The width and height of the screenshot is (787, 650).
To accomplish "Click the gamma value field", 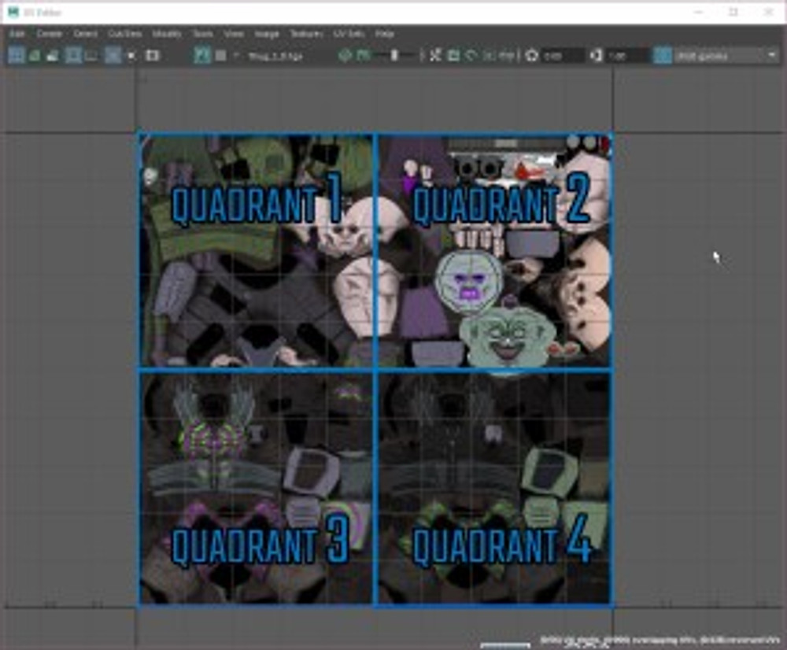I will (x=626, y=56).
